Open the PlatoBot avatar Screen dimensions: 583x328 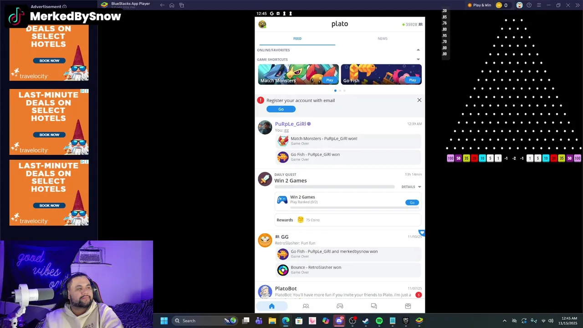265,292
